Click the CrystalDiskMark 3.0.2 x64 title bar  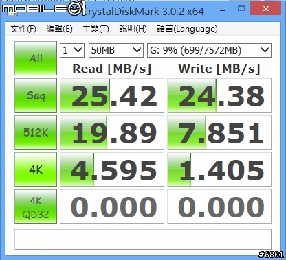[144, 12]
